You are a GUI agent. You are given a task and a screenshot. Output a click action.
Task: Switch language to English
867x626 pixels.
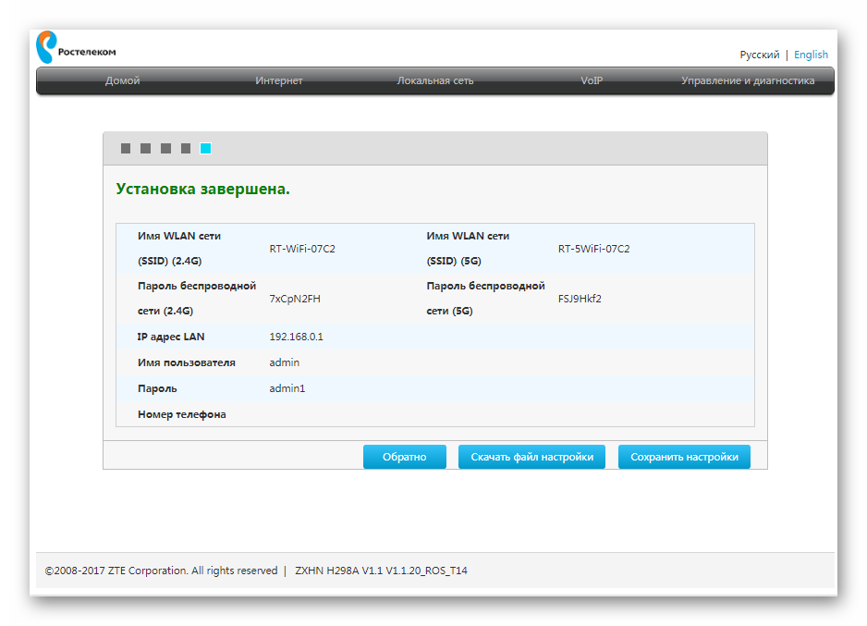(811, 55)
